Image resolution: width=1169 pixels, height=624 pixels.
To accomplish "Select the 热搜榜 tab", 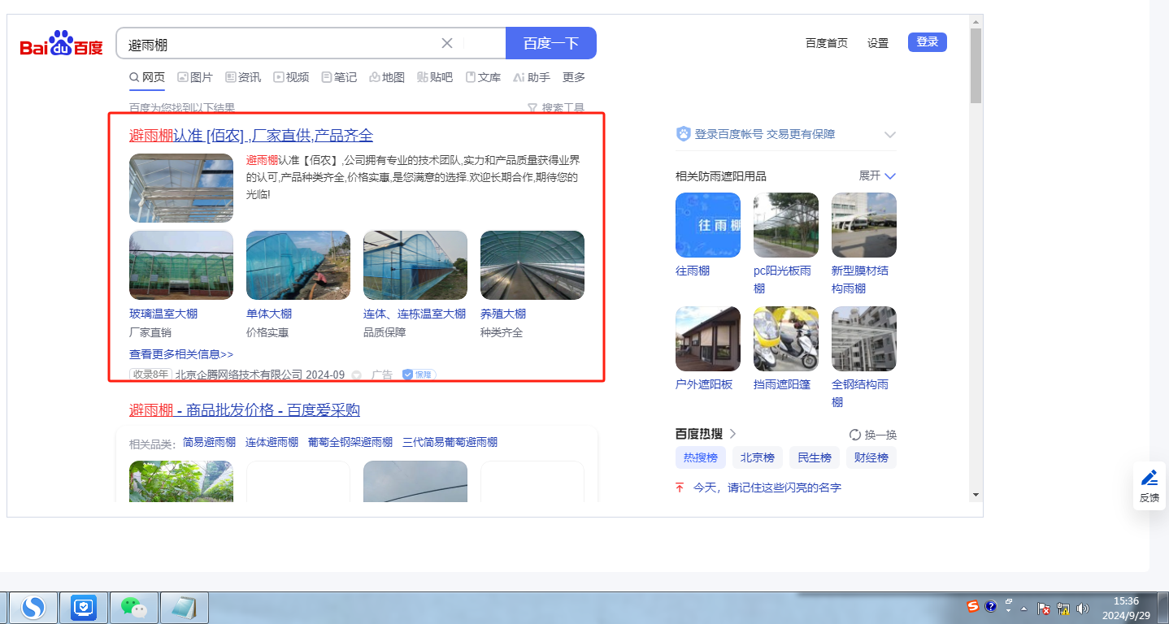I will pos(701,457).
